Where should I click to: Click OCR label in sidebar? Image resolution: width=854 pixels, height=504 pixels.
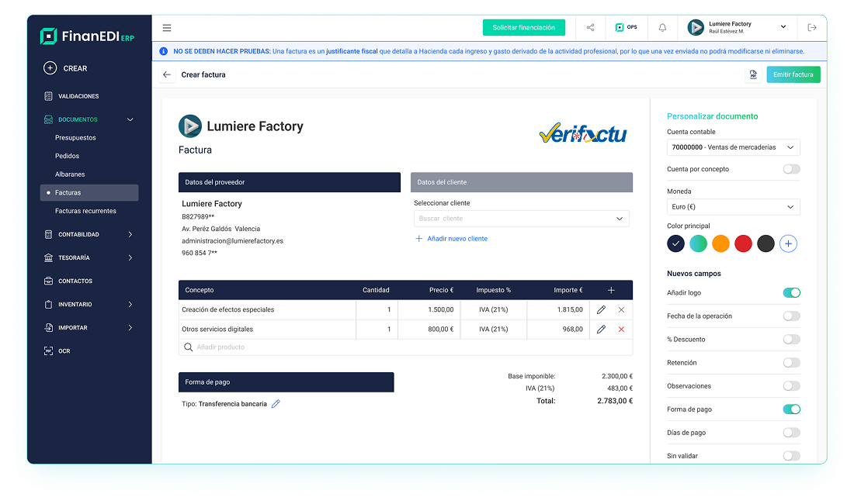[x=64, y=351]
